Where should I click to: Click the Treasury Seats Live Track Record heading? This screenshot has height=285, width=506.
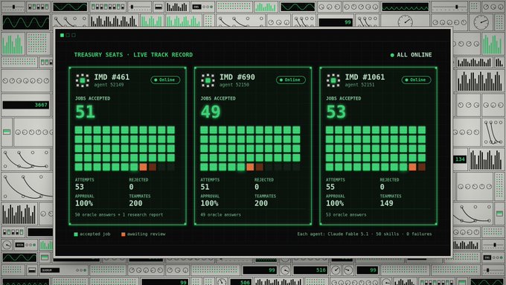tap(133, 55)
